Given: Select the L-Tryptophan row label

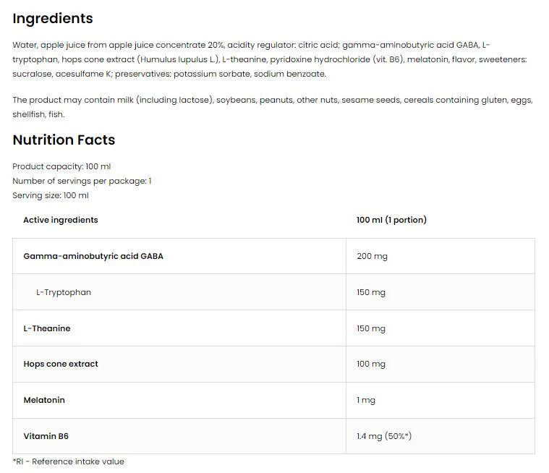Looking at the screenshot, I should [64, 292].
